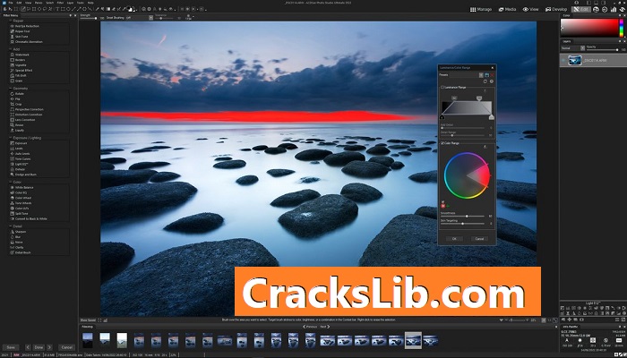Click the bottom-left Cancel button
This screenshot has width=627, height=358.
(66, 347)
